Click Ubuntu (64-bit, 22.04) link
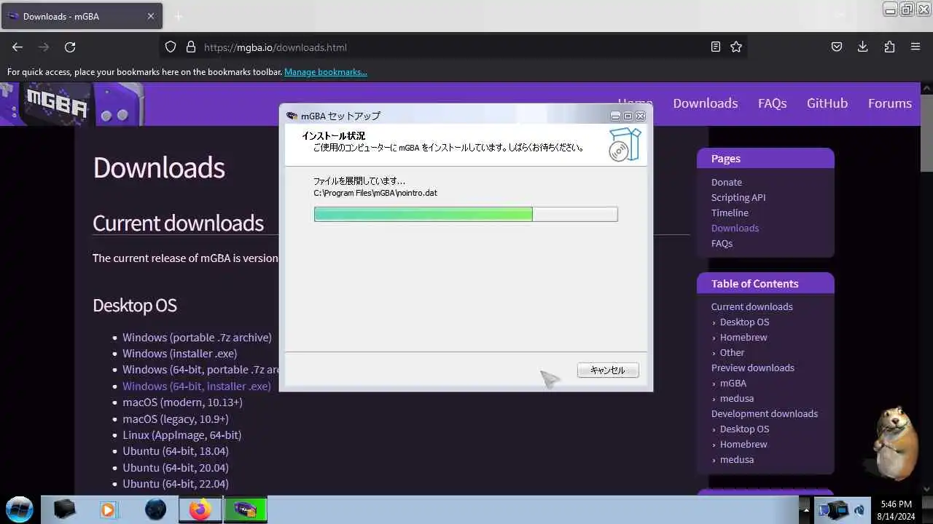The image size is (933, 524). point(176,483)
